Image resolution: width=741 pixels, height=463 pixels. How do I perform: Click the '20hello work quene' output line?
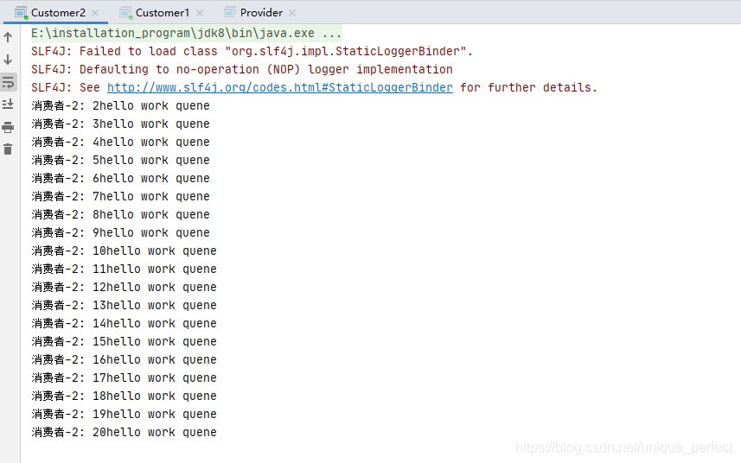[124, 432]
